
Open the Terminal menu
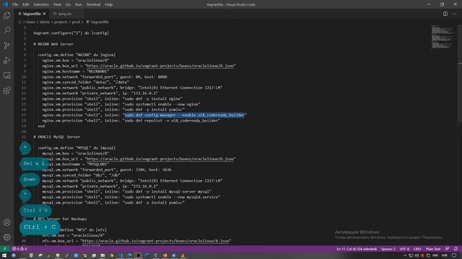click(93, 4)
